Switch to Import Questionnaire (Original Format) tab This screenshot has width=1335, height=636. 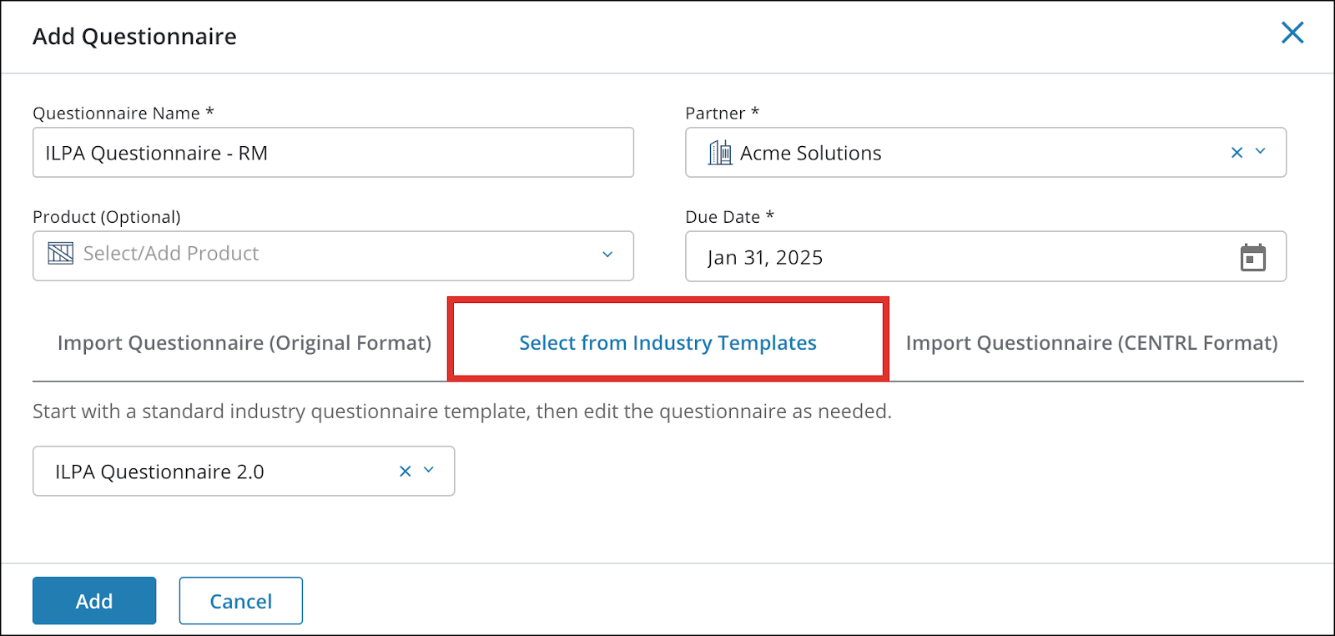click(244, 343)
